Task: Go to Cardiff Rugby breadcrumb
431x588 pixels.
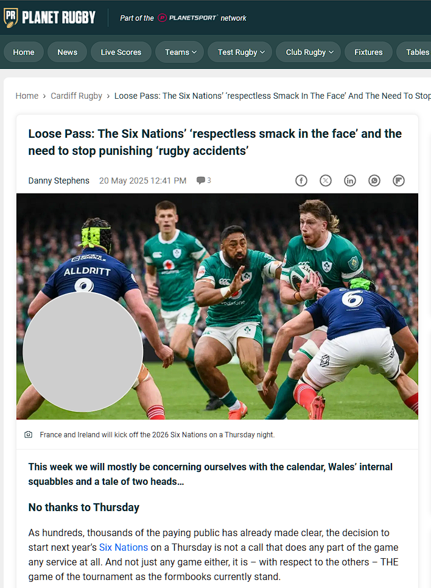Action: tap(76, 96)
